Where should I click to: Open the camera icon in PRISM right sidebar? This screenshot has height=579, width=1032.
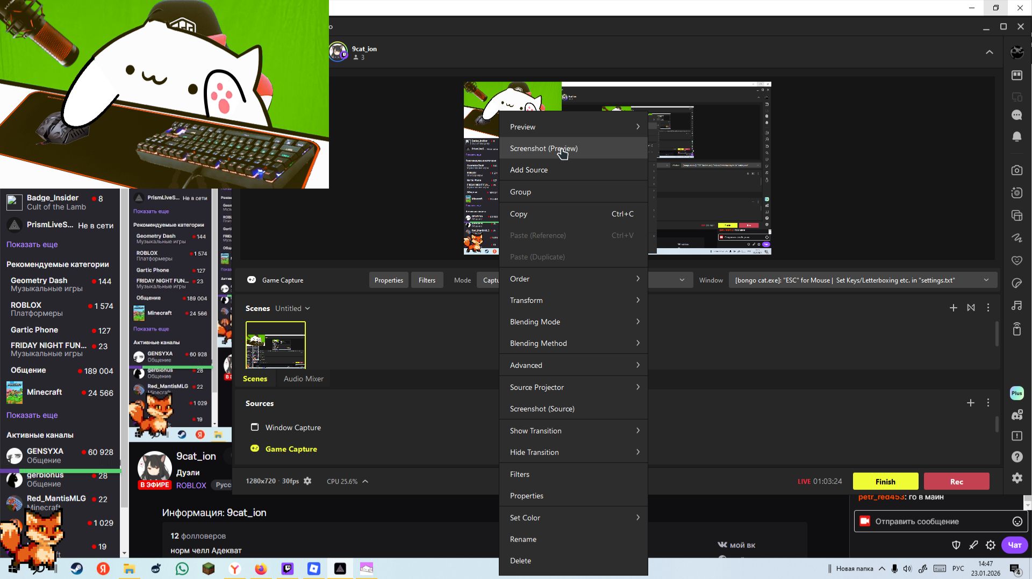click(x=1016, y=170)
